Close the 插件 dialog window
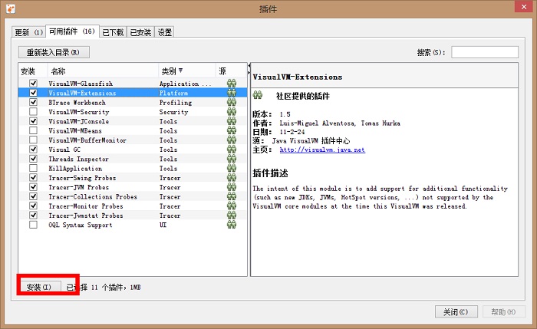The image size is (537, 329). (524, 6)
